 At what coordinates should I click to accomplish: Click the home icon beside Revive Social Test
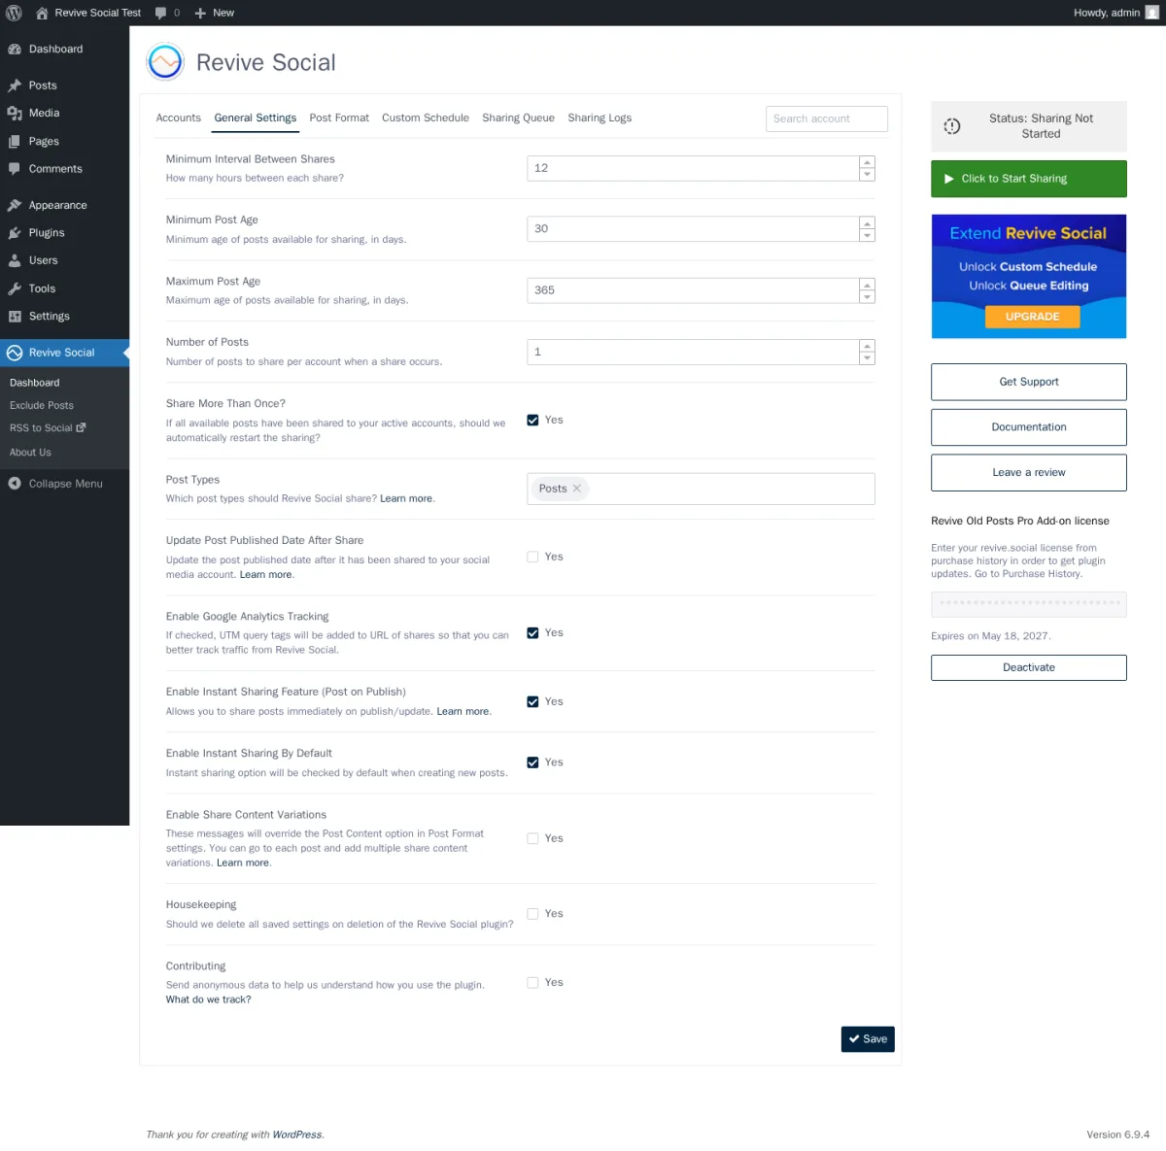42,13
